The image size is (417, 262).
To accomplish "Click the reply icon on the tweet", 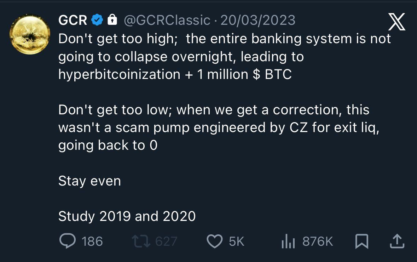I will point(68,241).
